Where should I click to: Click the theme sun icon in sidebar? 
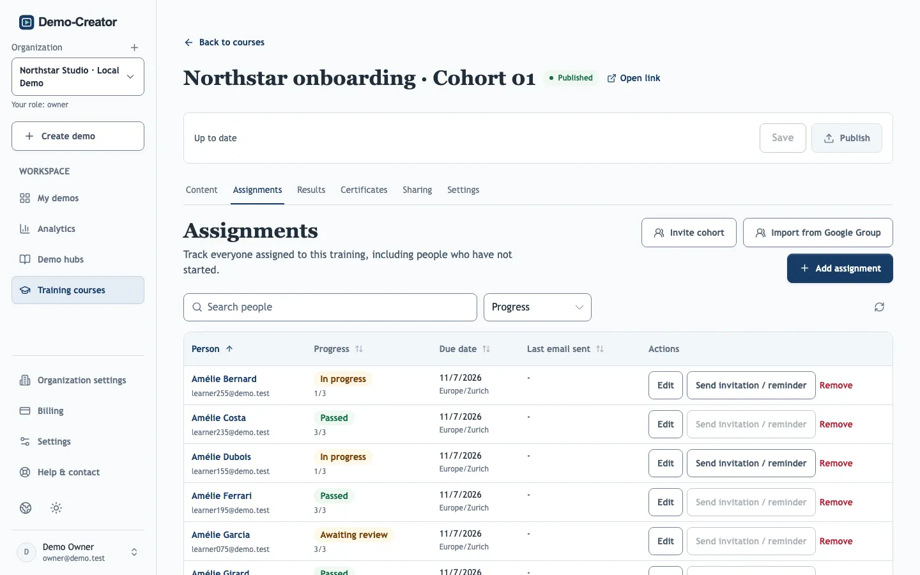click(56, 508)
